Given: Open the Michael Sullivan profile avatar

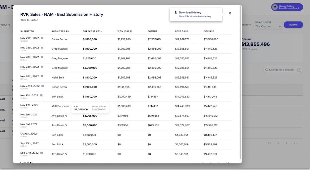Looking at the screenshot, I should point(274,7).
